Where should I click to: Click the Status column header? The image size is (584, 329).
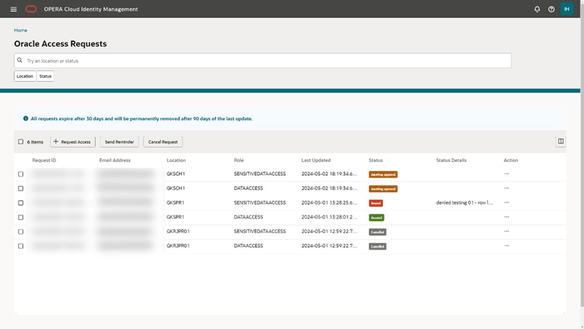pyautogui.click(x=376, y=160)
